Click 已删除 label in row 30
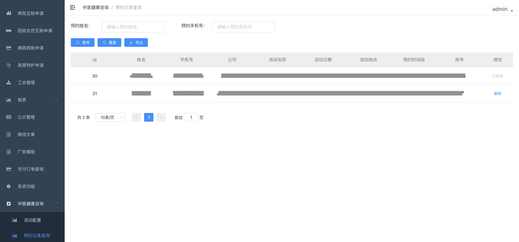The height and width of the screenshot is (242, 519). (x=498, y=76)
